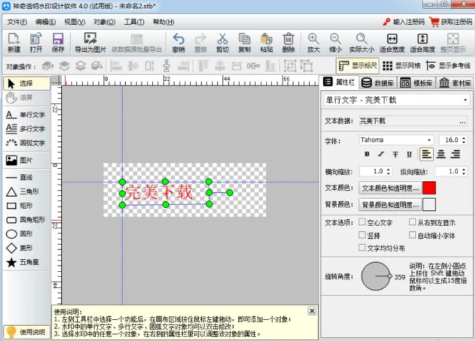Screen dimensions: 475x341
Task: Open the 工具(T) menu
Action: 134,22
